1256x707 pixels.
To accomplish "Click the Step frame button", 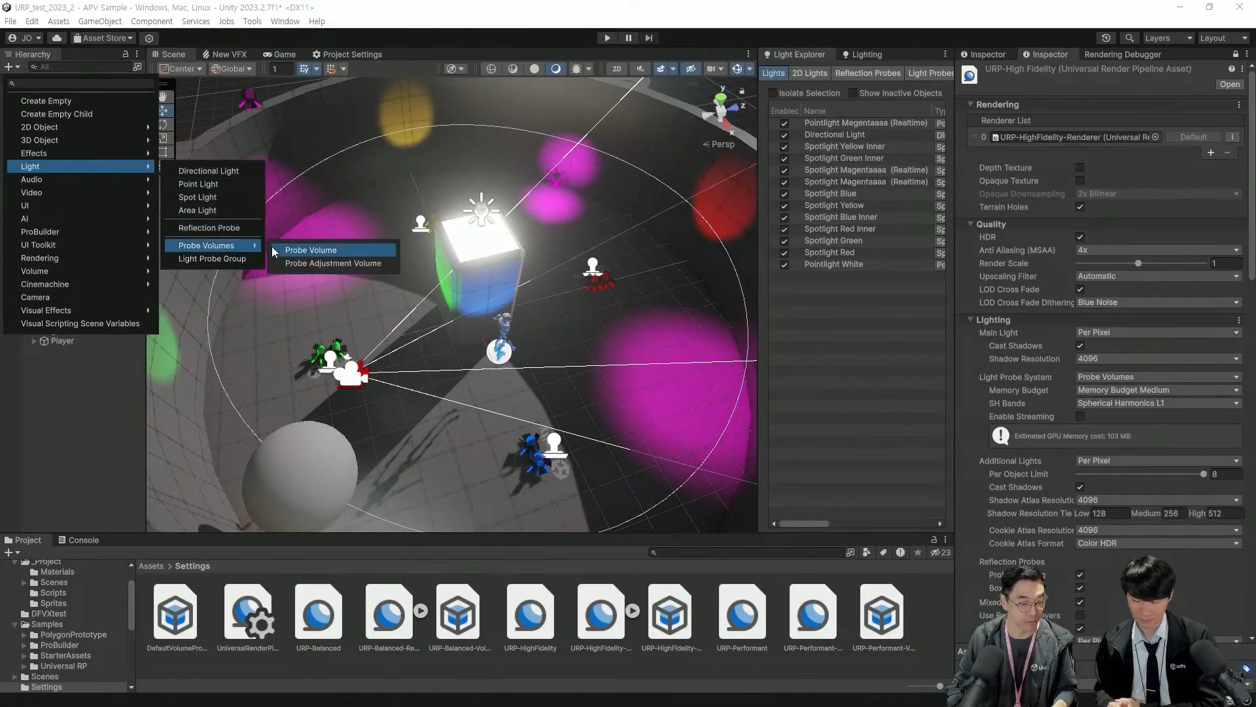I will pos(648,38).
